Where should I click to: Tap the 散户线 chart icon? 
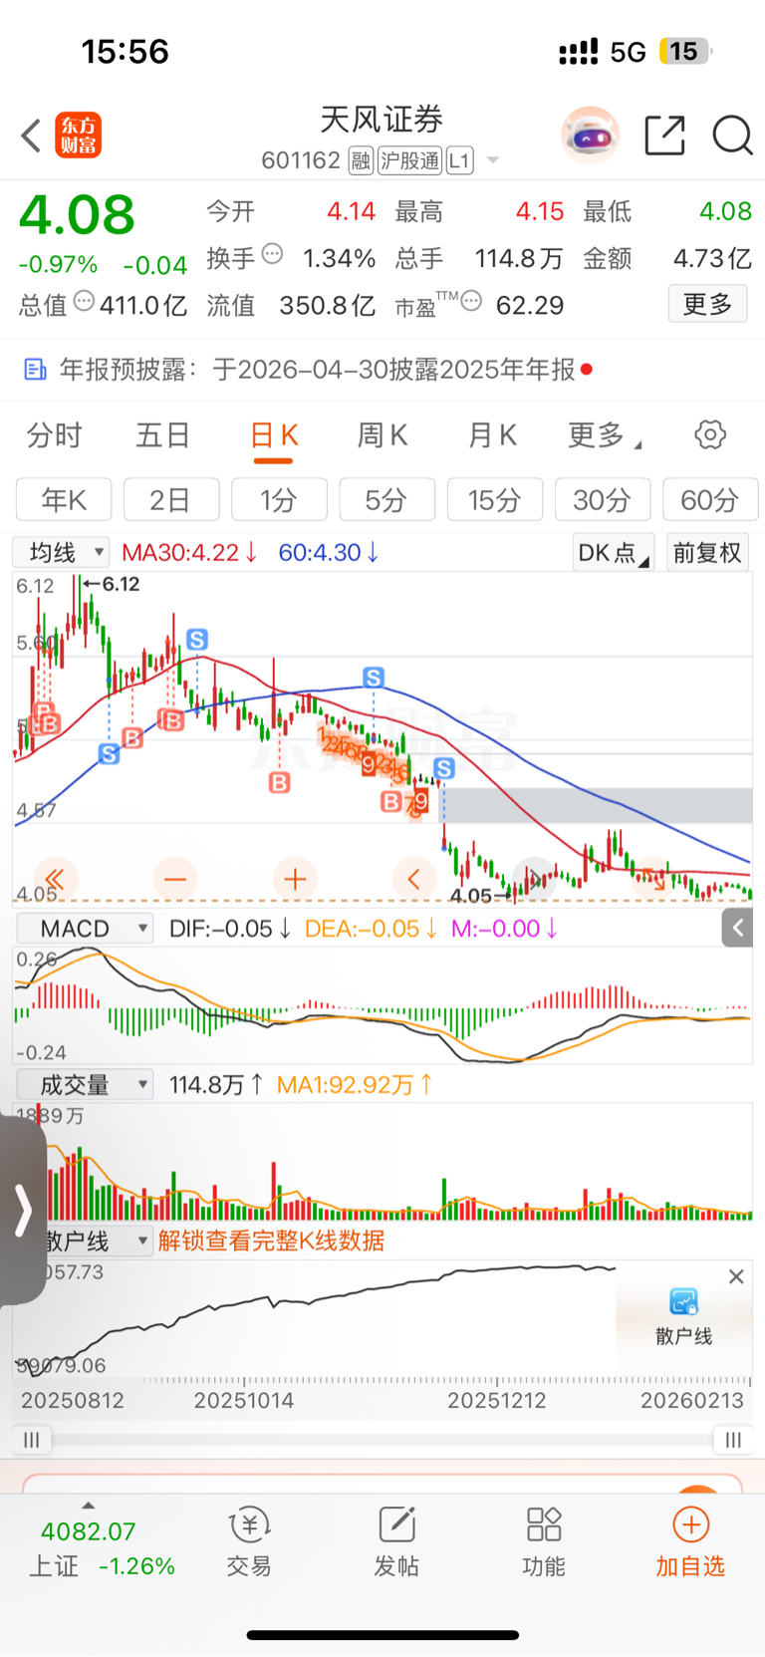click(x=684, y=1301)
